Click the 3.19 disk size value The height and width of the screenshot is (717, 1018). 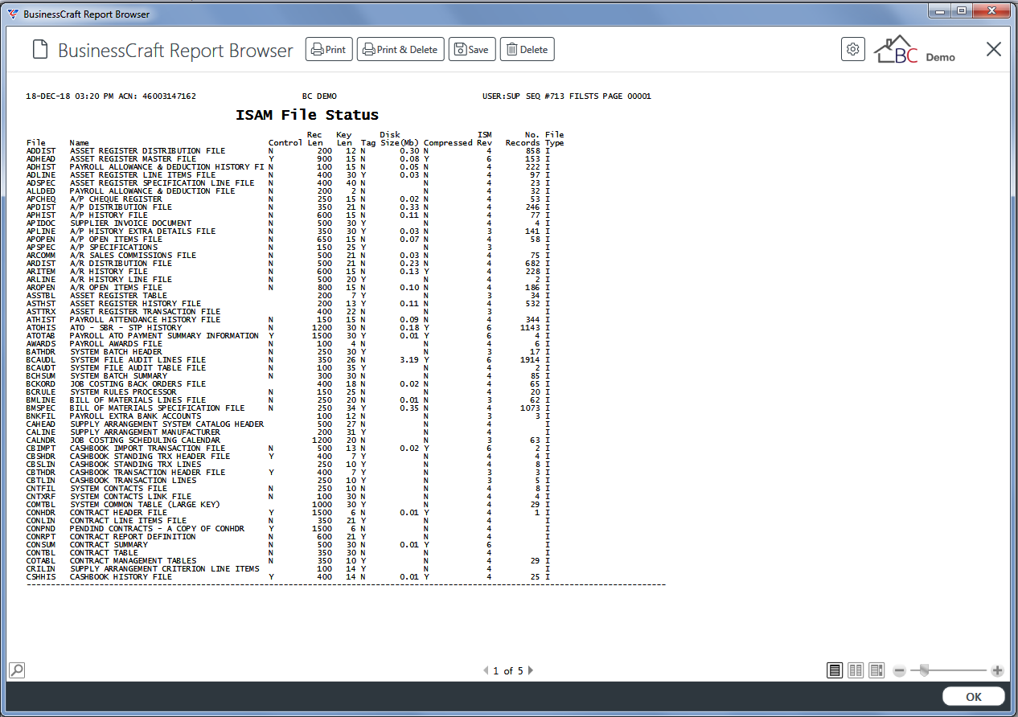(x=409, y=360)
